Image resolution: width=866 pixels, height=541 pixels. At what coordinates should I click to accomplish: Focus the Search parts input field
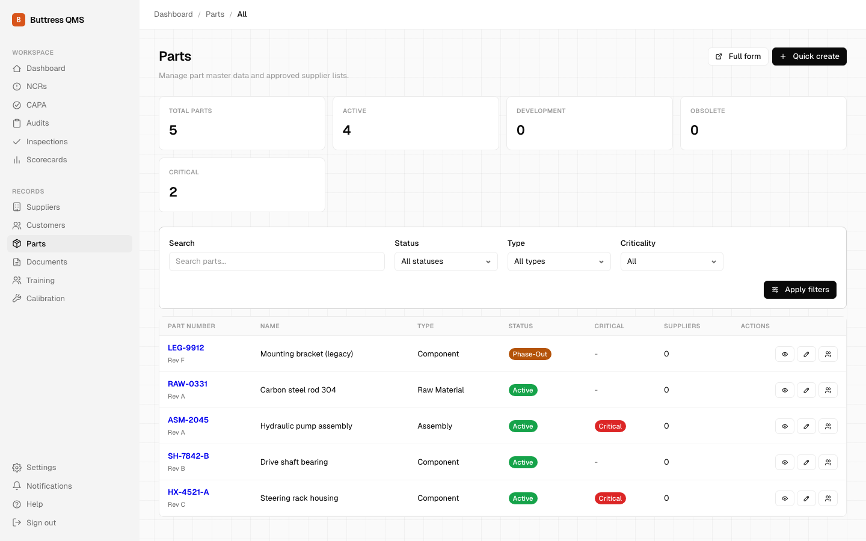pos(277,261)
